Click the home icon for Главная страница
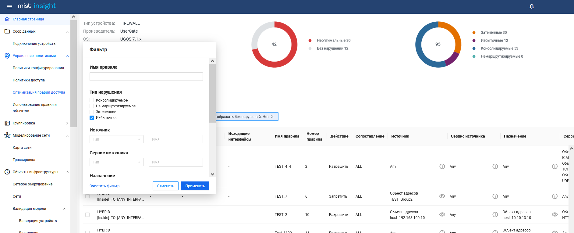 point(7,19)
